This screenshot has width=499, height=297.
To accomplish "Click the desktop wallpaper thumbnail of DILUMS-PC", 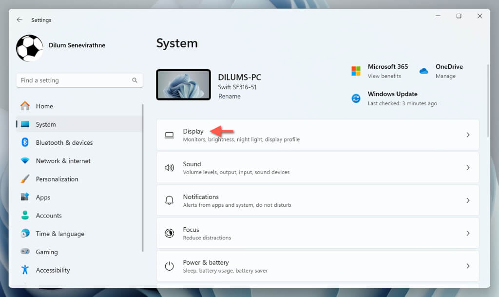I will 183,85.
